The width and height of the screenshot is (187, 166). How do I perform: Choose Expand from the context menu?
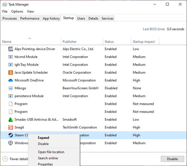pos(43,138)
